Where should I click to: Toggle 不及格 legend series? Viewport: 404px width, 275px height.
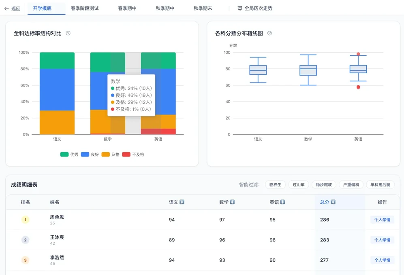tap(133, 154)
